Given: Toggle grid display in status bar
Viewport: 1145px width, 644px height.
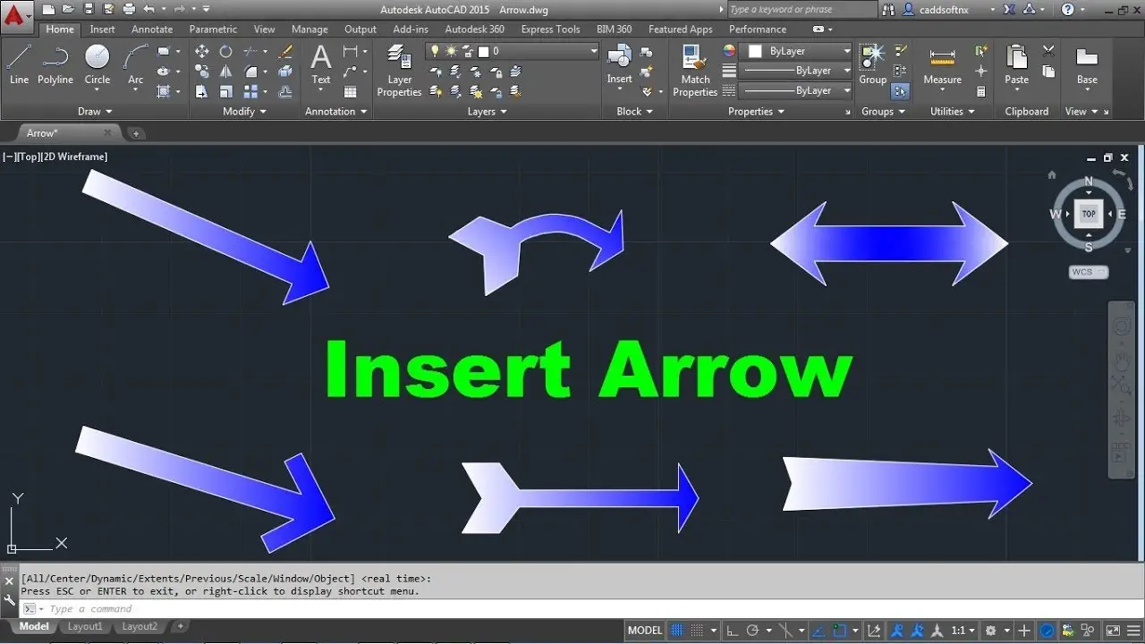Looking at the screenshot, I should (x=677, y=631).
